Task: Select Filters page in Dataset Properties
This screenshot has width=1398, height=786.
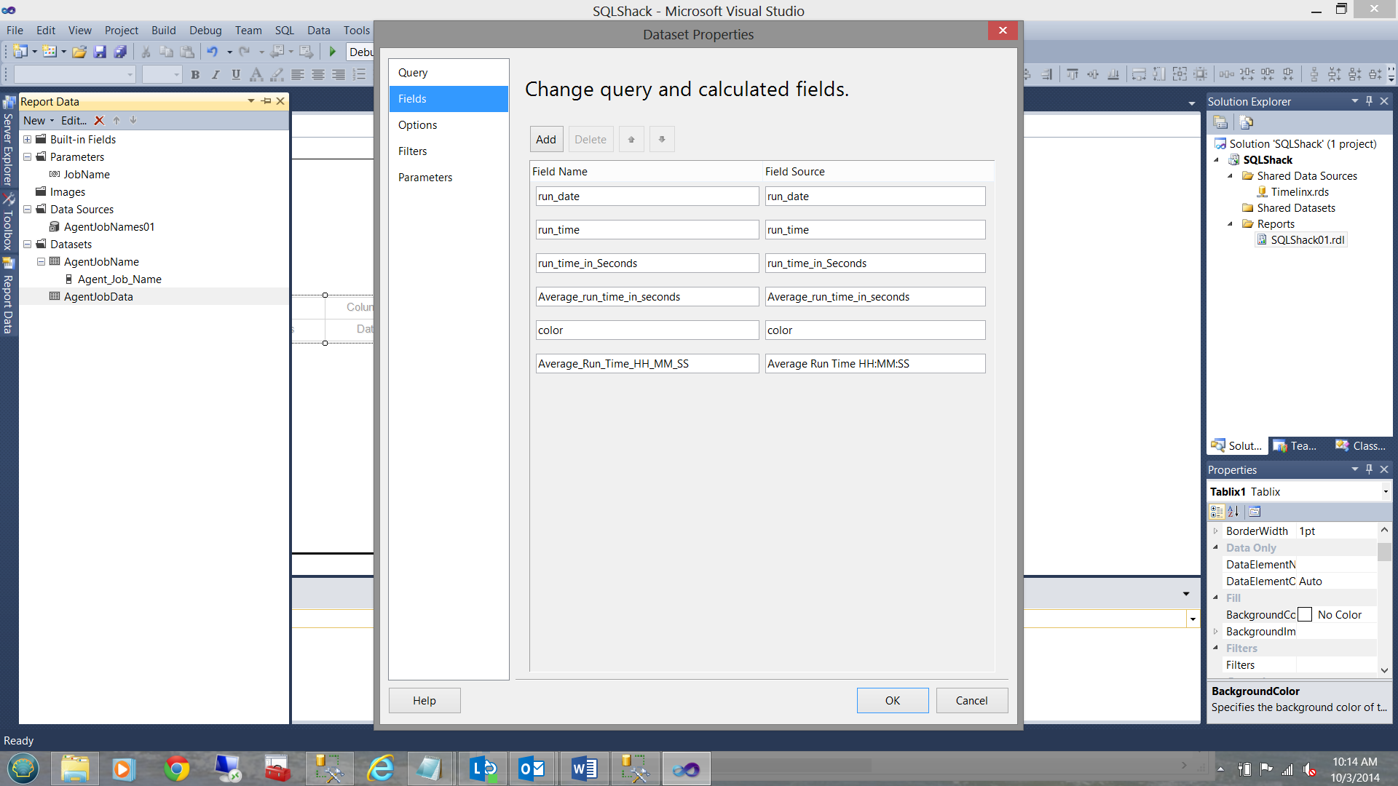Action: [412, 151]
